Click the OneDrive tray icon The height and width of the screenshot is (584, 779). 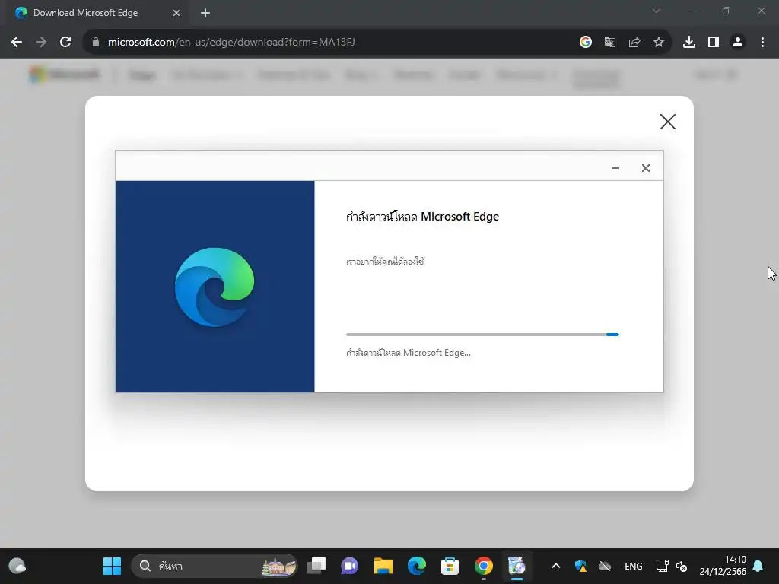click(605, 566)
